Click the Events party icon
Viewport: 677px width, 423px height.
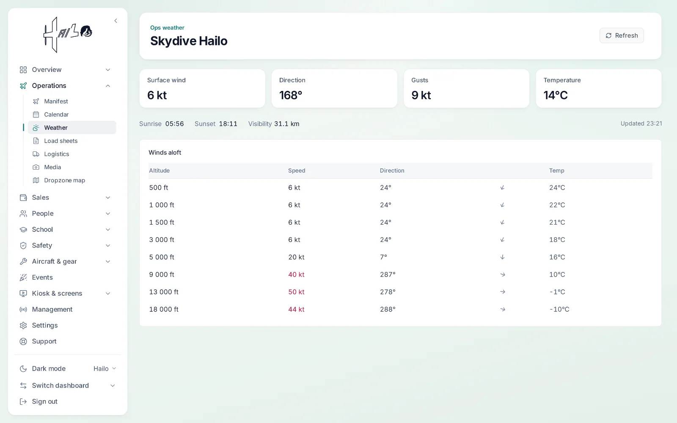[23, 277]
